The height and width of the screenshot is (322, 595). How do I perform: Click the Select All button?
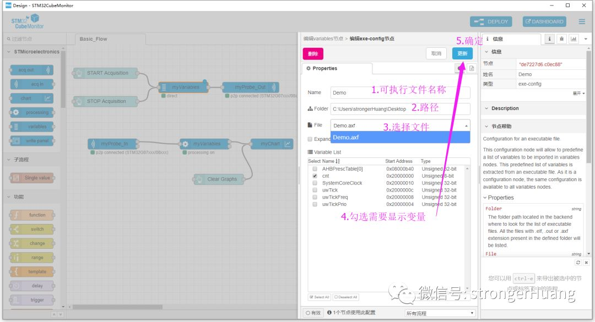pos(320,297)
